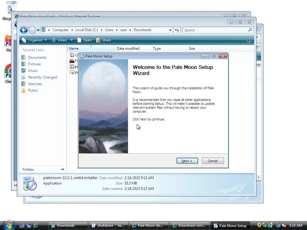
Task: Click the Pale Moon Setup taskbar button
Action: pos(230,226)
